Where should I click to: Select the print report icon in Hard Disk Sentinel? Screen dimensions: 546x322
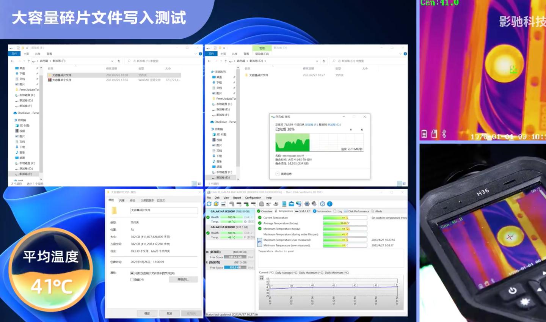pos(276,204)
